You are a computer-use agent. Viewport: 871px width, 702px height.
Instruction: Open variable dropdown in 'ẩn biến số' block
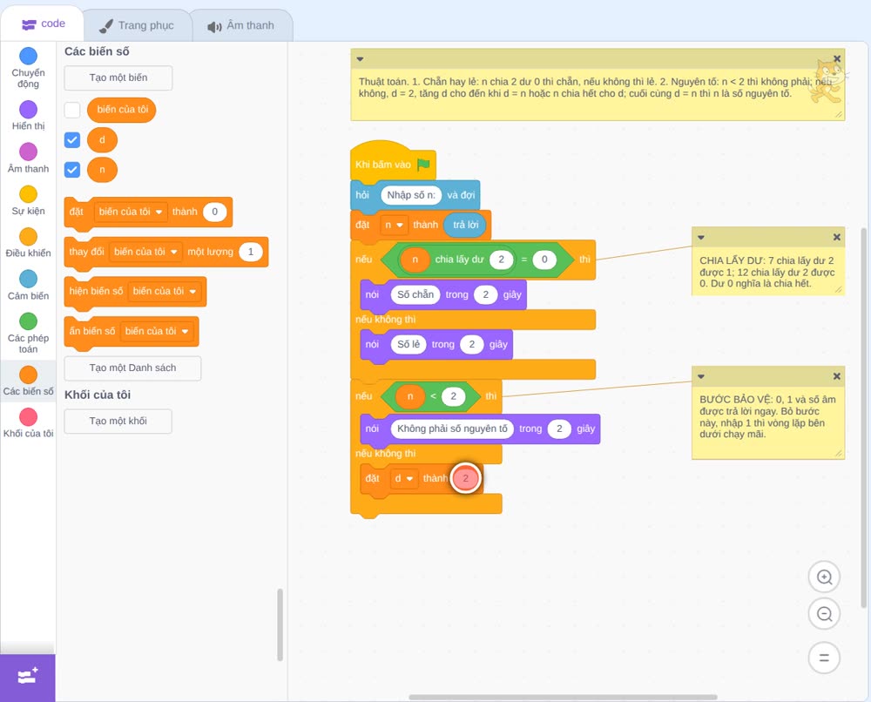point(157,331)
